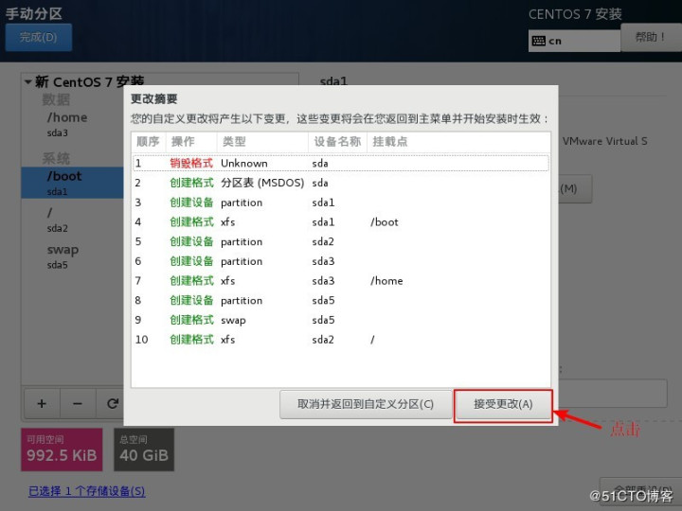682x511 pixels.
Task: Click the Accept Changes 接受更改(A) button
Action: 503,404
